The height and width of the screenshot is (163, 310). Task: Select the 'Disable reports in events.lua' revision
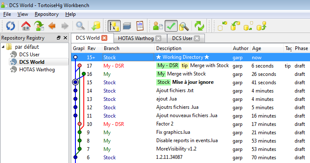tap(191, 140)
